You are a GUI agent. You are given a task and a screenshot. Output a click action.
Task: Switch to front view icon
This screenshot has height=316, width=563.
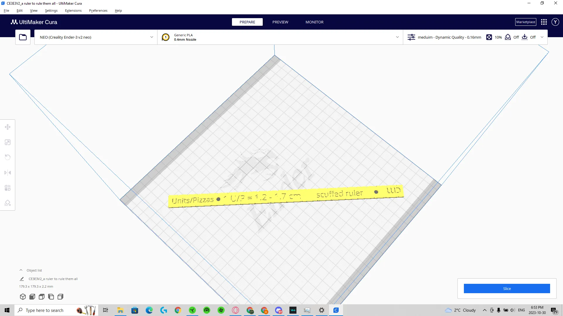[x=32, y=297]
